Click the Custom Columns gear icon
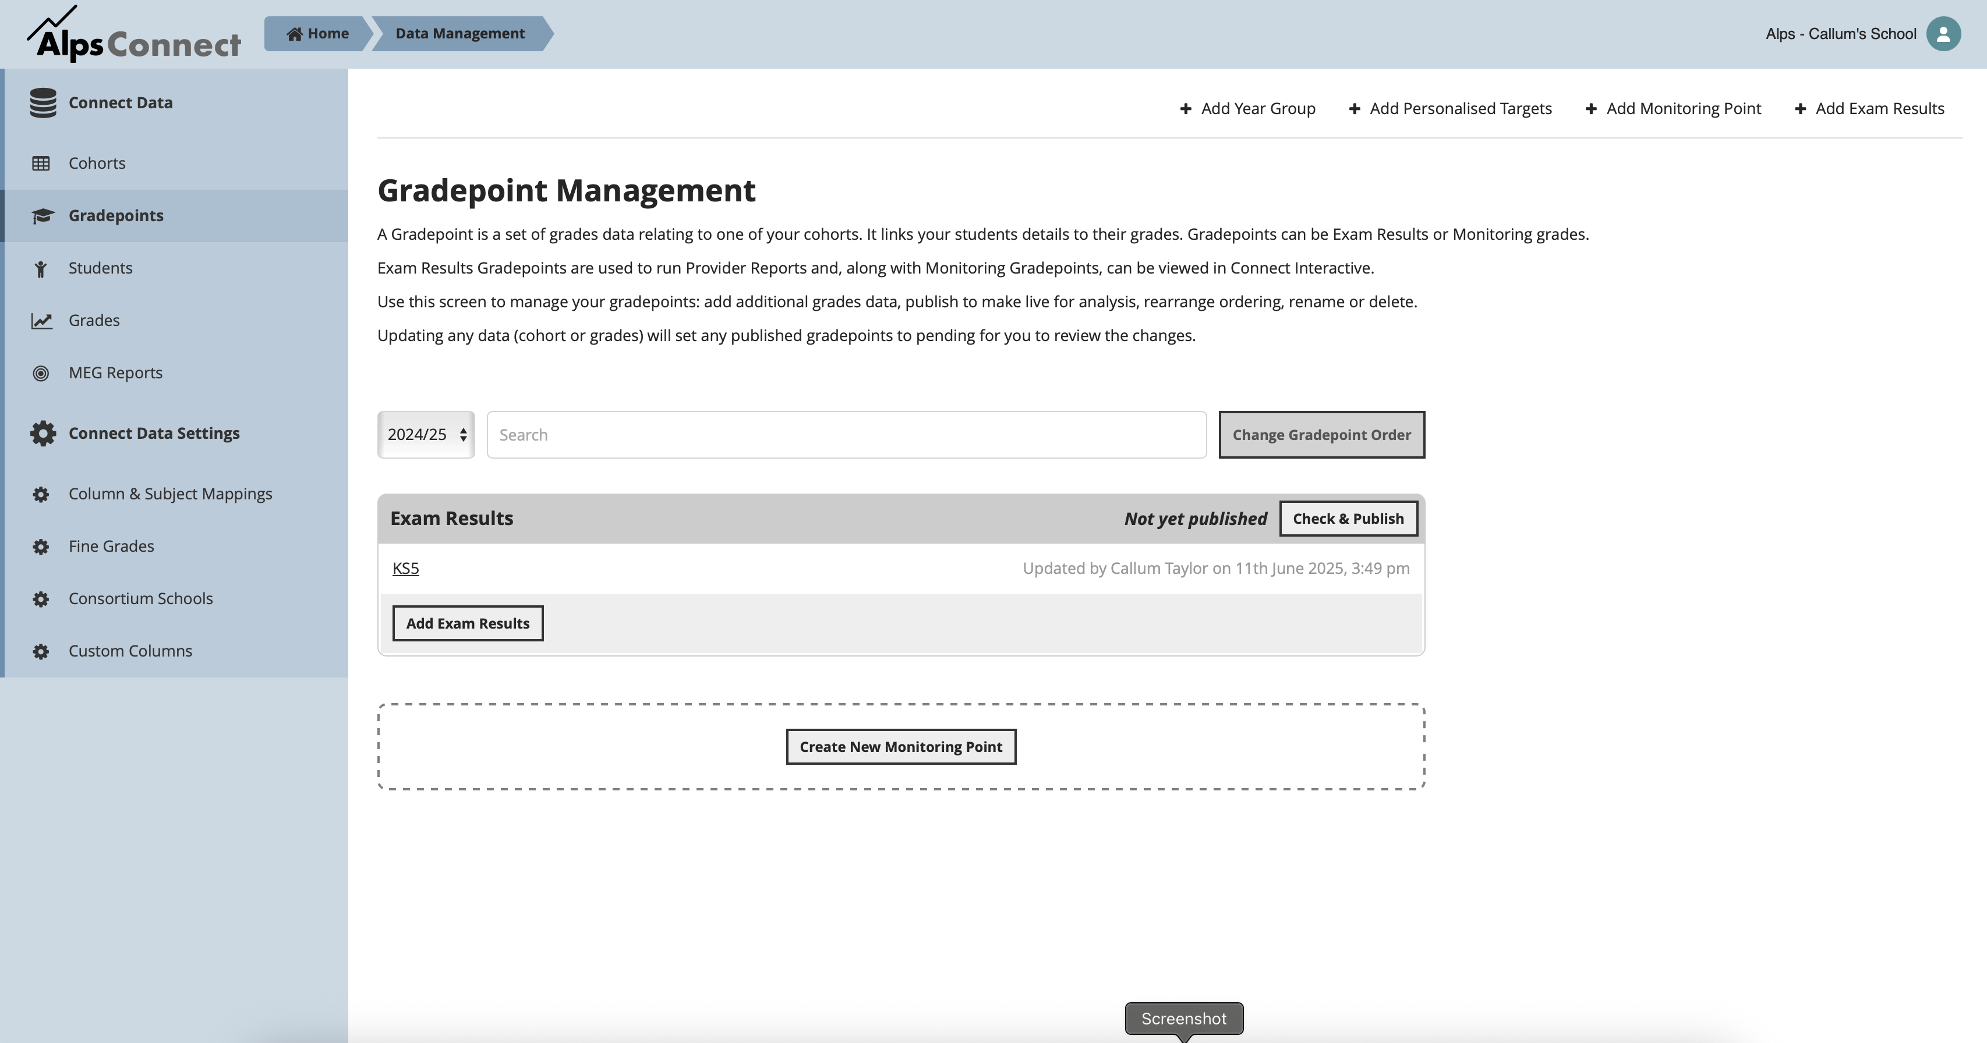Viewport: 1987px width, 1043px height. pyautogui.click(x=41, y=651)
